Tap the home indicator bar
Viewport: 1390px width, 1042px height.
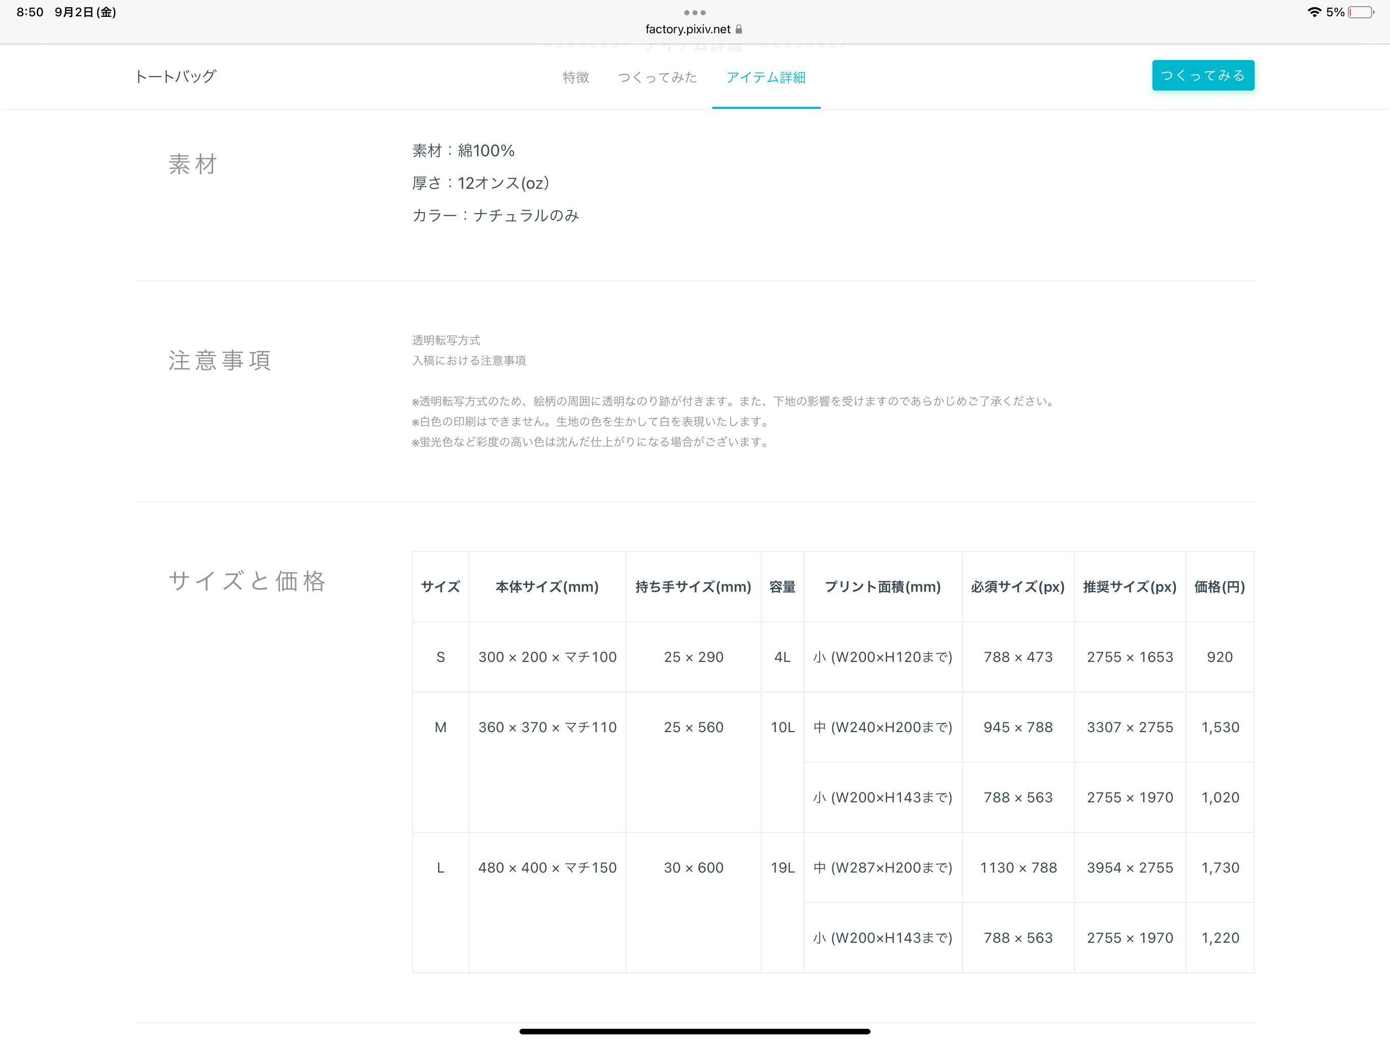pyautogui.click(x=694, y=1031)
